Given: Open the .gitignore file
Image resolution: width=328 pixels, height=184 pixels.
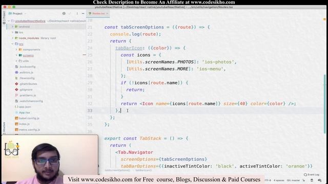Looking at the screenshot, I should [x=26, y=89].
